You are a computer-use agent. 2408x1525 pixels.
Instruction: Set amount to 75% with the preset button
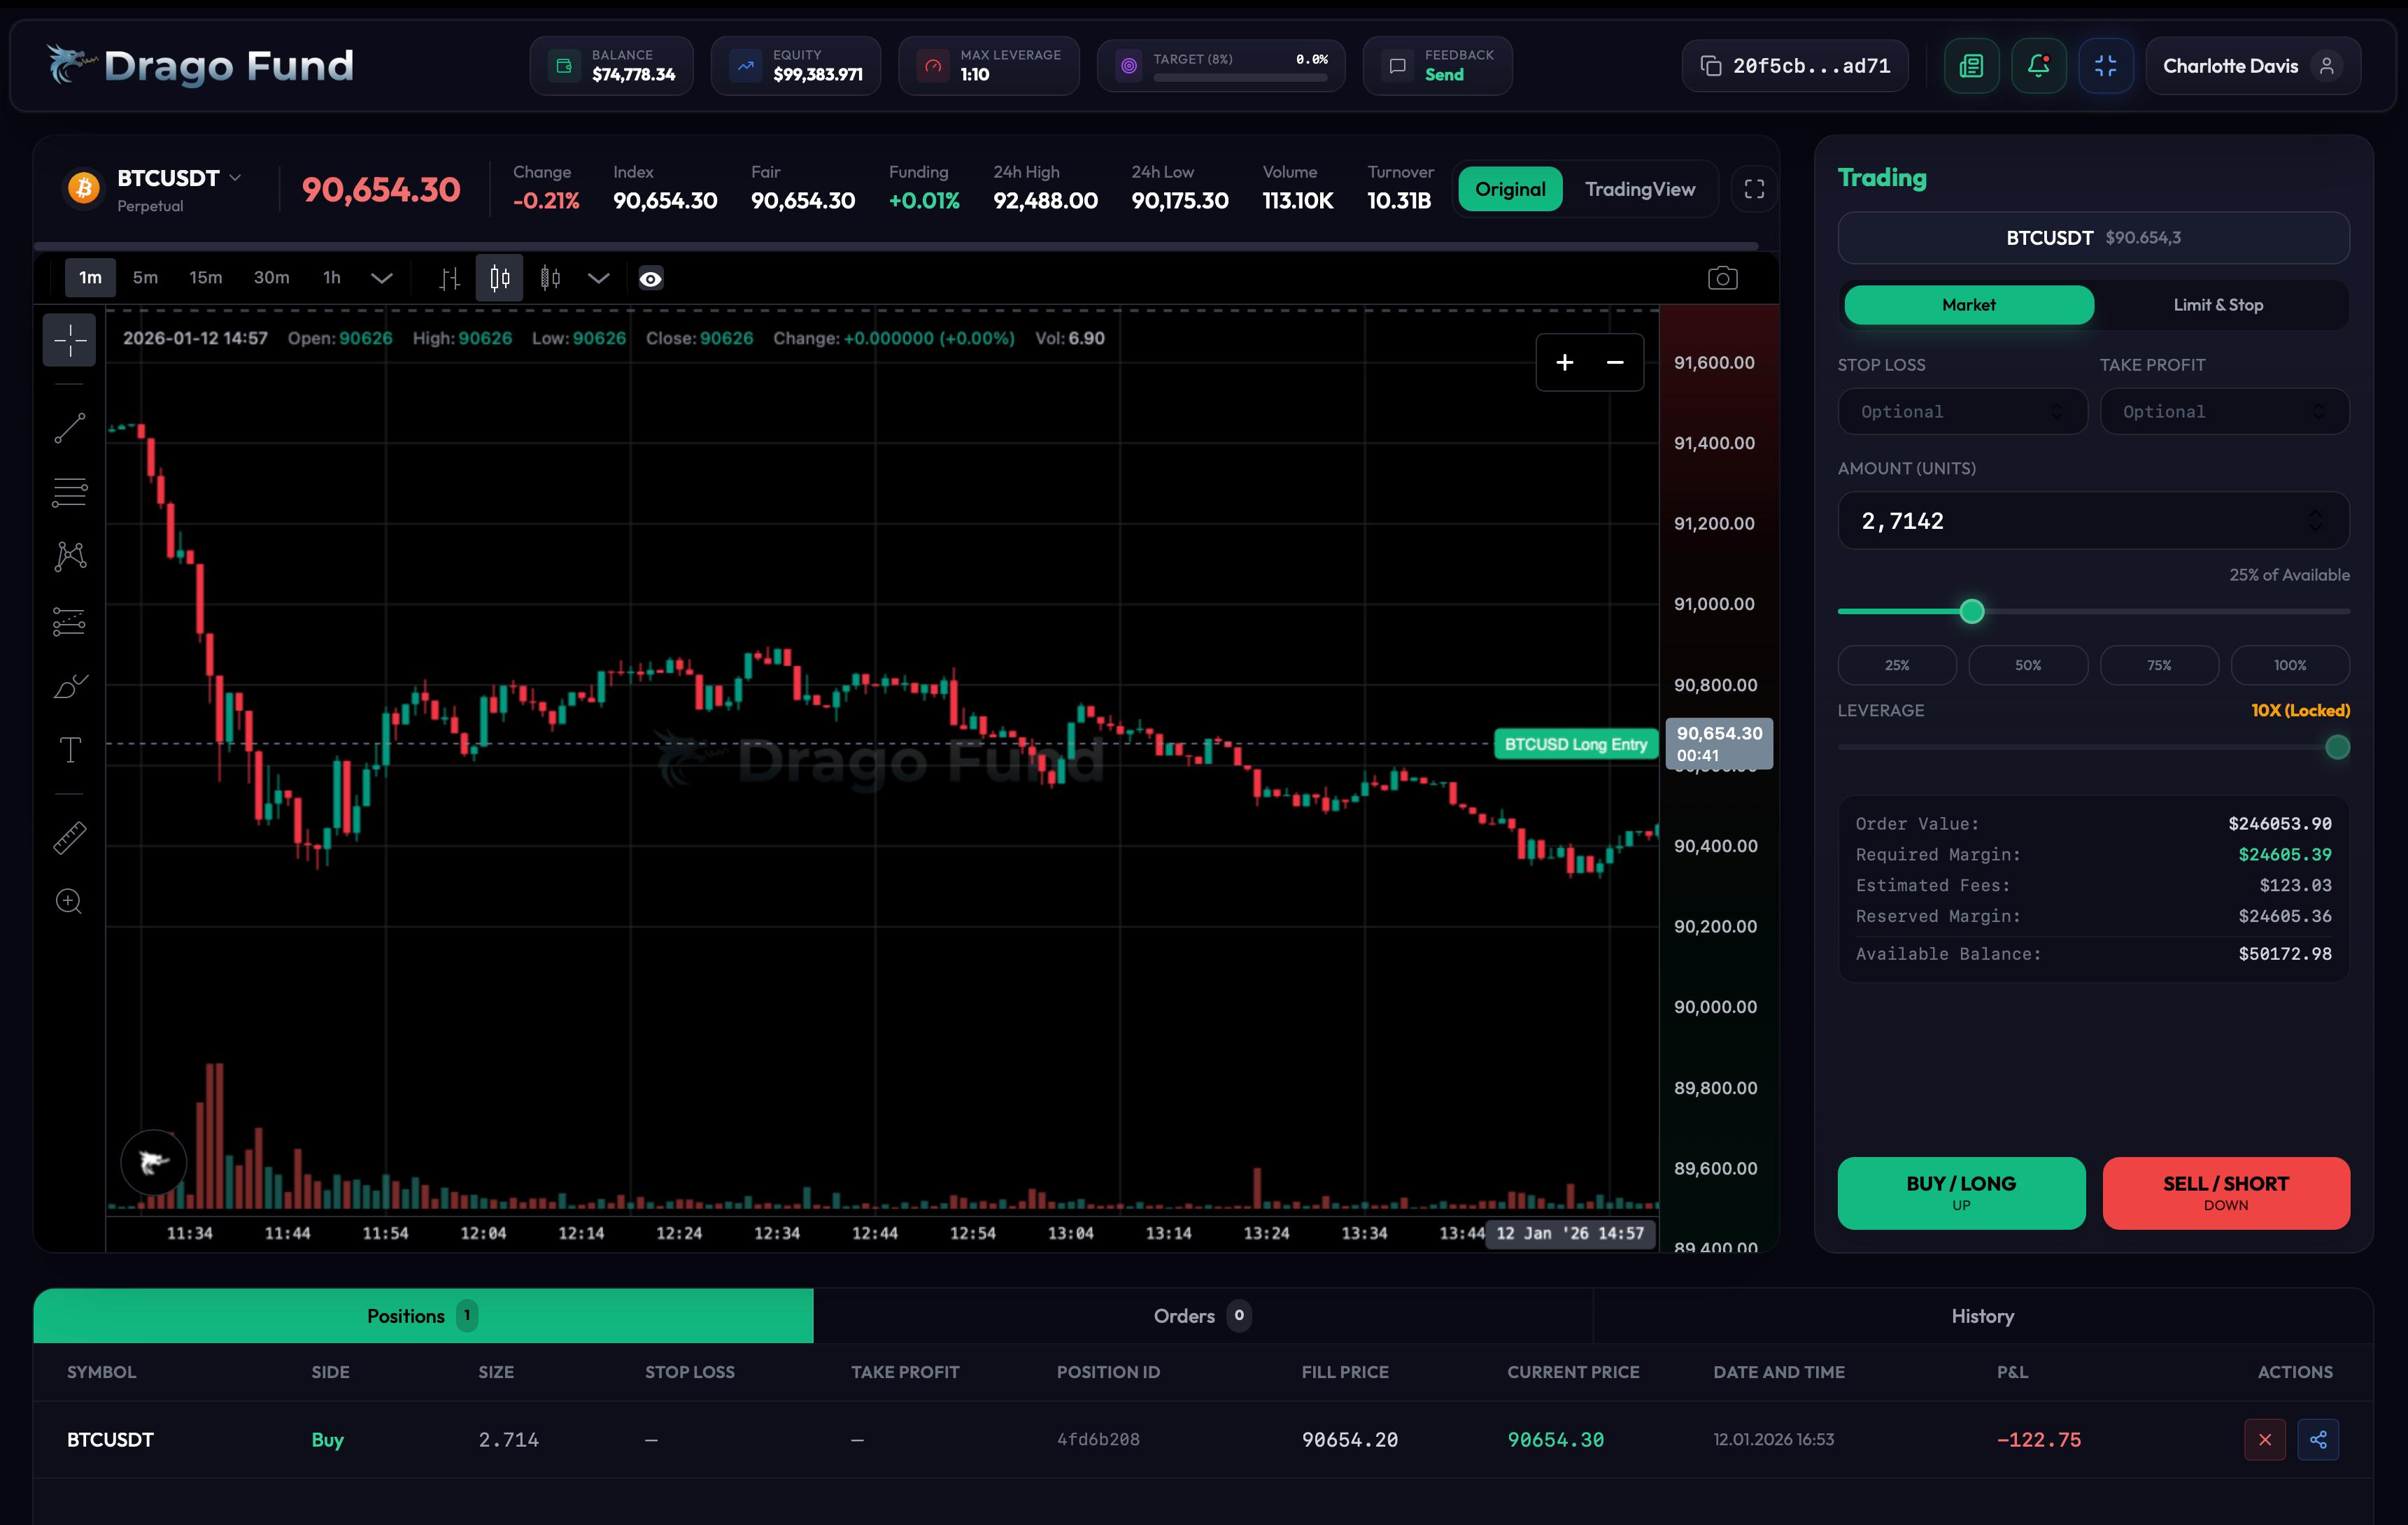click(2159, 664)
